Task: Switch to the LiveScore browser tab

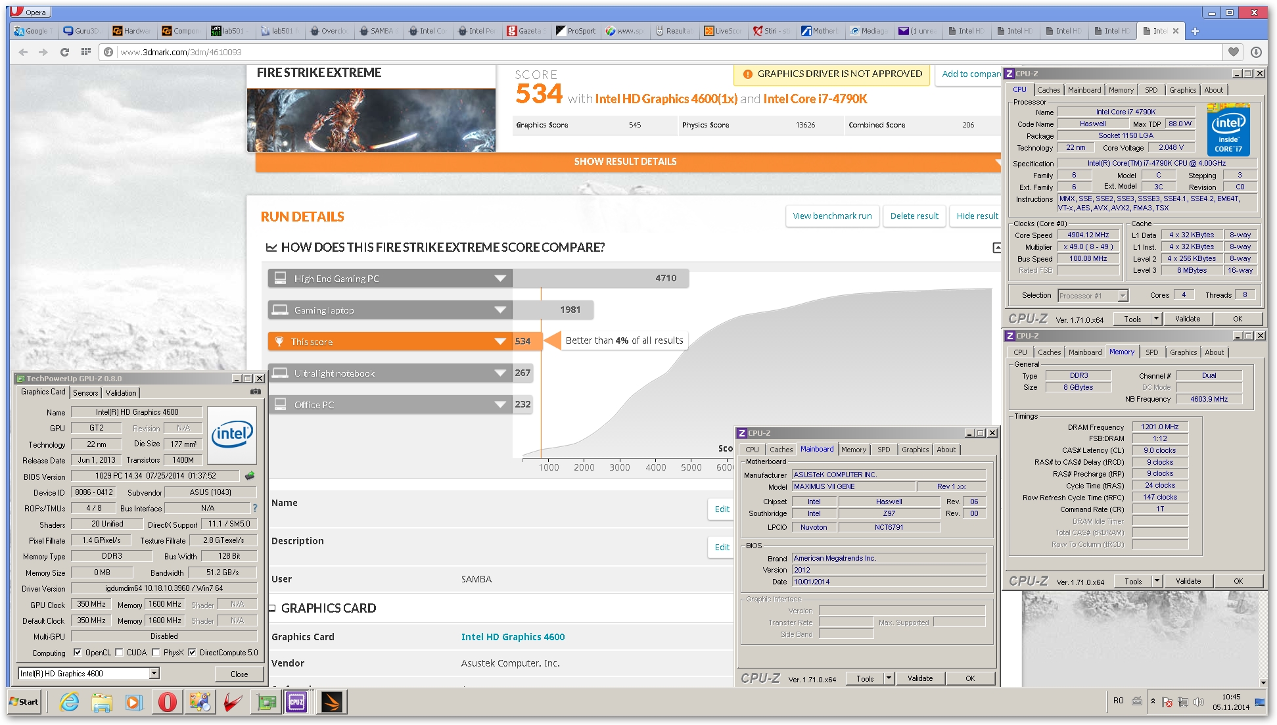Action: click(723, 31)
